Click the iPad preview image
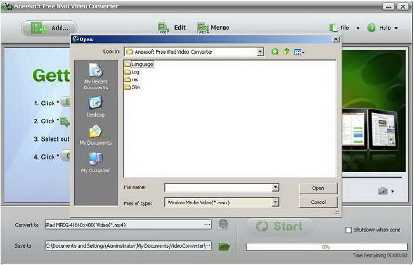 point(374,111)
